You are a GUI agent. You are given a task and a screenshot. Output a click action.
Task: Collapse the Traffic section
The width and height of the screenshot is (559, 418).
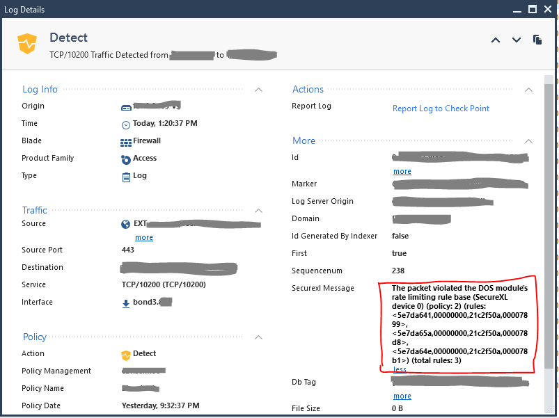click(258, 210)
